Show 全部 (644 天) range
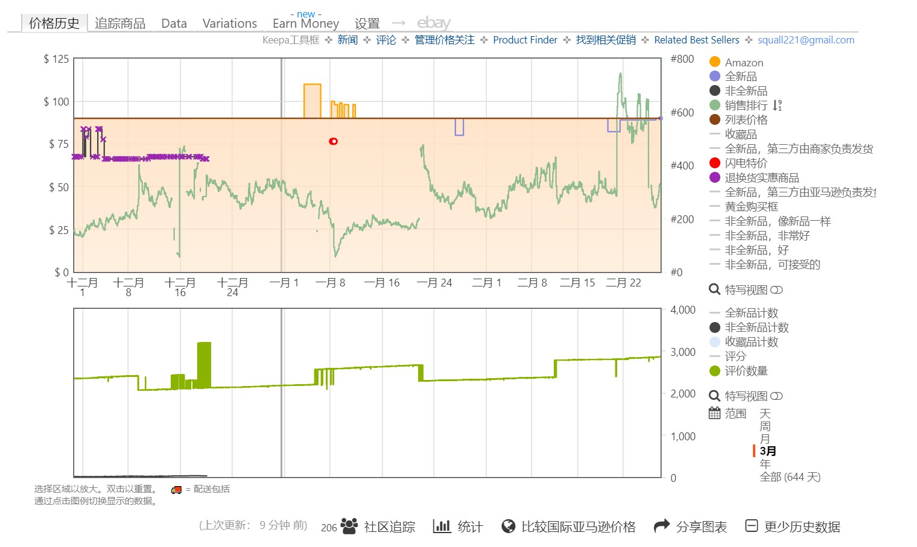 (x=790, y=477)
